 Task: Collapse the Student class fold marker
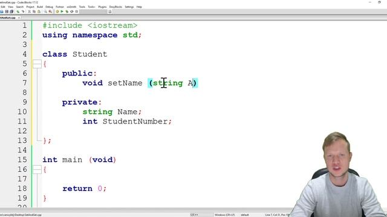click(x=37, y=64)
